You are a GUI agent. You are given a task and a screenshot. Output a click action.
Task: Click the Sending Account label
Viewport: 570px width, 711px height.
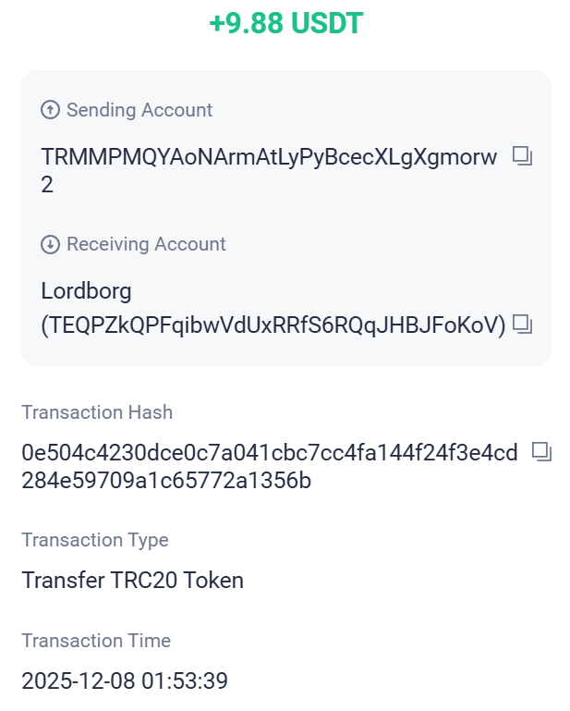click(139, 110)
